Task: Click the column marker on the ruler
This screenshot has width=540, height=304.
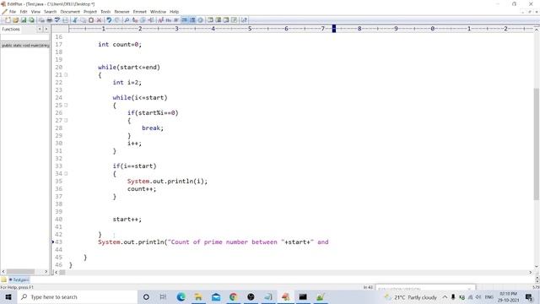Action: tap(334, 29)
